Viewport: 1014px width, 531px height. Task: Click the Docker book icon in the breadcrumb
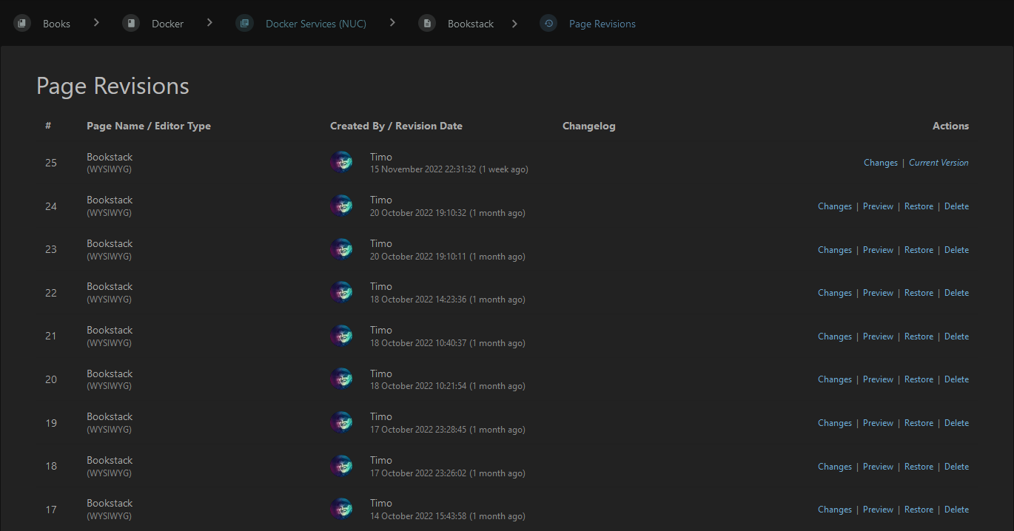[x=131, y=23]
